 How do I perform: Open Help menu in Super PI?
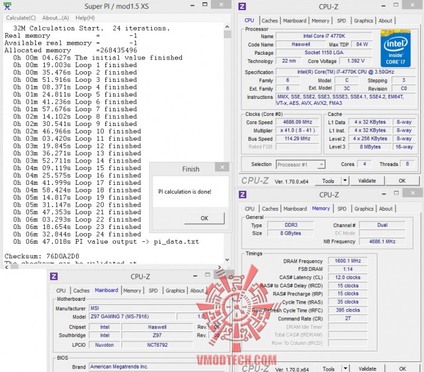85,18
